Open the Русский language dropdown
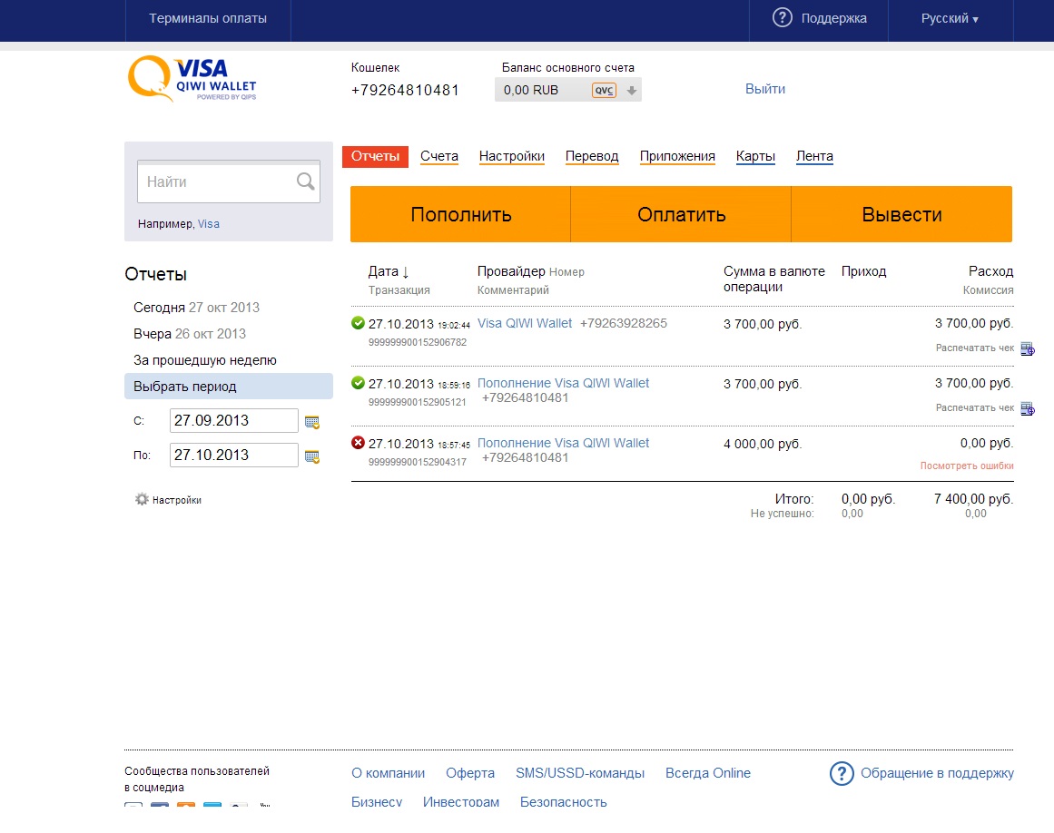Viewport: 1054px width, 833px height. (x=950, y=19)
